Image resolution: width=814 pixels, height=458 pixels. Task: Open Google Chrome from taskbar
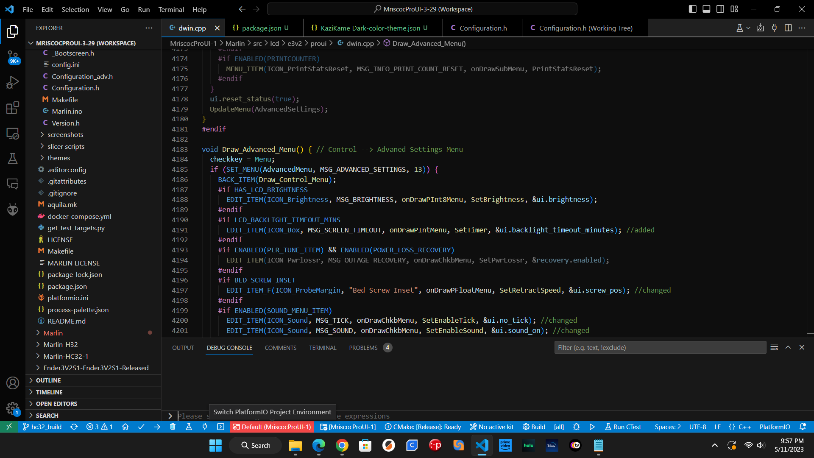tap(342, 445)
